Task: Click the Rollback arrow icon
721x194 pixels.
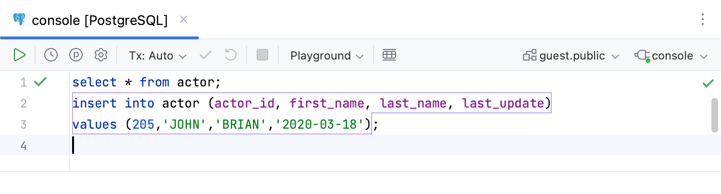Action: tap(231, 55)
